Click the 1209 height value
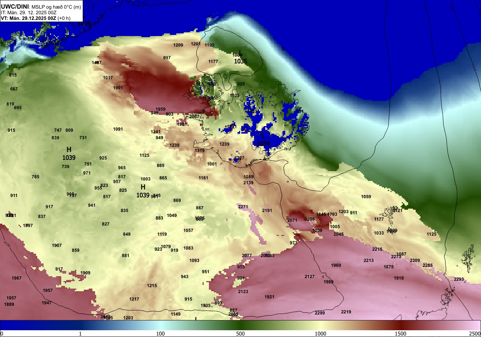 point(178,45)
